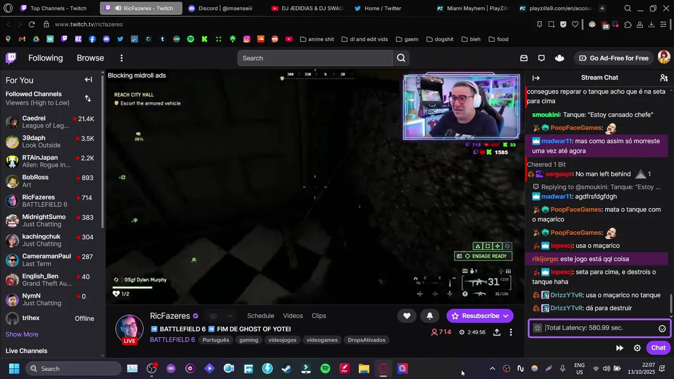Open the channel points forward icon
674x379 pixels.
point(620,348)
